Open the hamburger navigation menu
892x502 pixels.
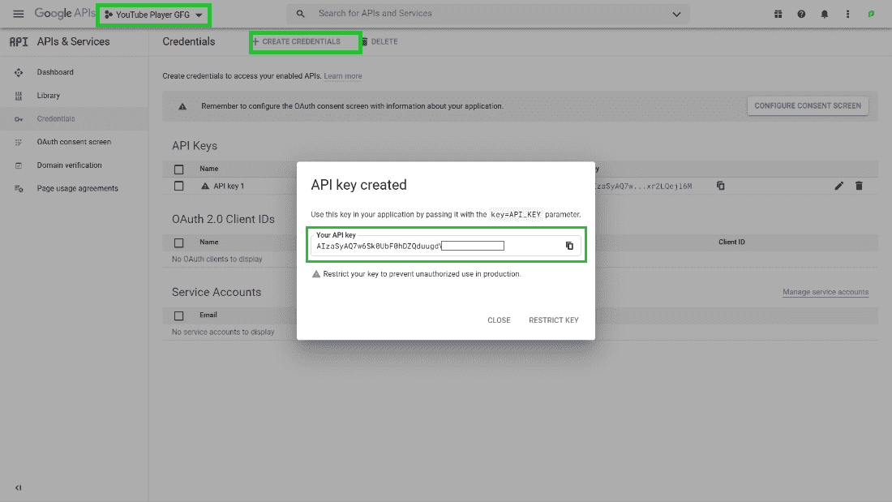click(x=18, y=14)
